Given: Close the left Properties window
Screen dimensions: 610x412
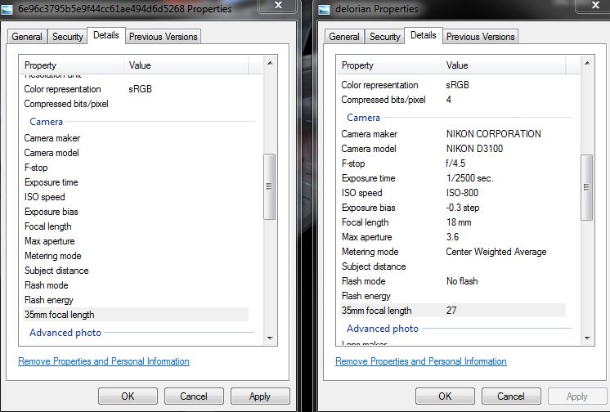Looking at the screenshot, I should point(279,5).
